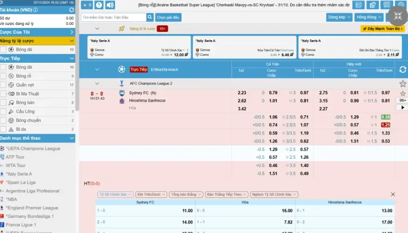Refresh the odds table with circular arrows
Image resolution: width=408 pixels, height=233 pixels.
[402, 70]
